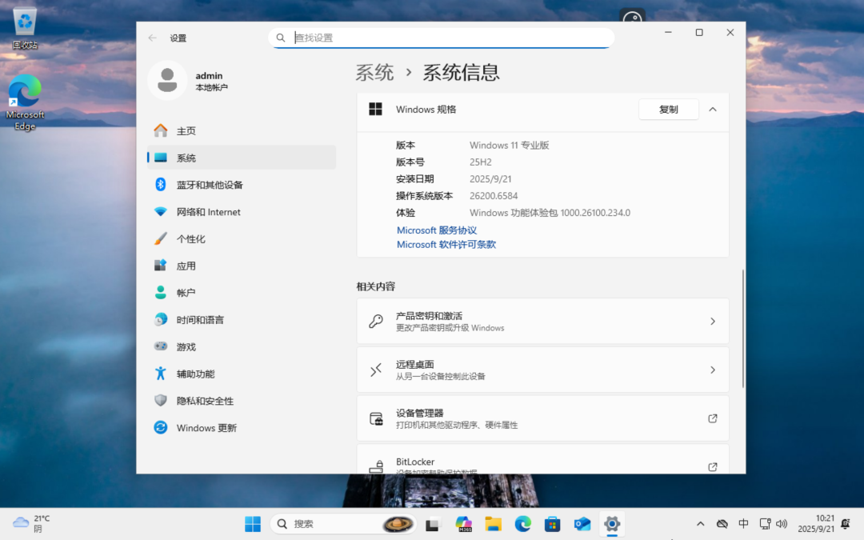The width and height of the screenshot is (864, 540).
Task: Click the 远程桌面 remote icon
Action: click(x=376, y=370)
